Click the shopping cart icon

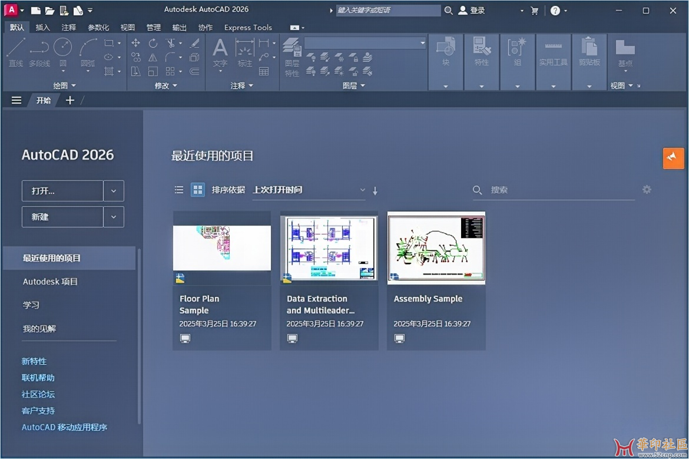tap(534, 11)
